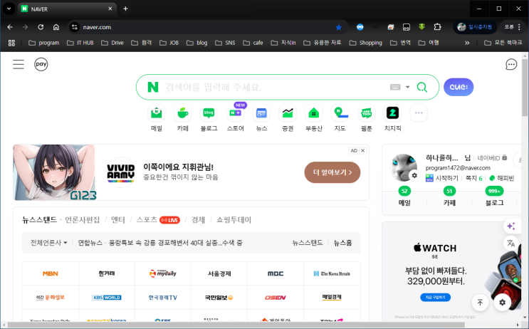Open the Chrome apps grid icon
529x329 pixels.
11,43
